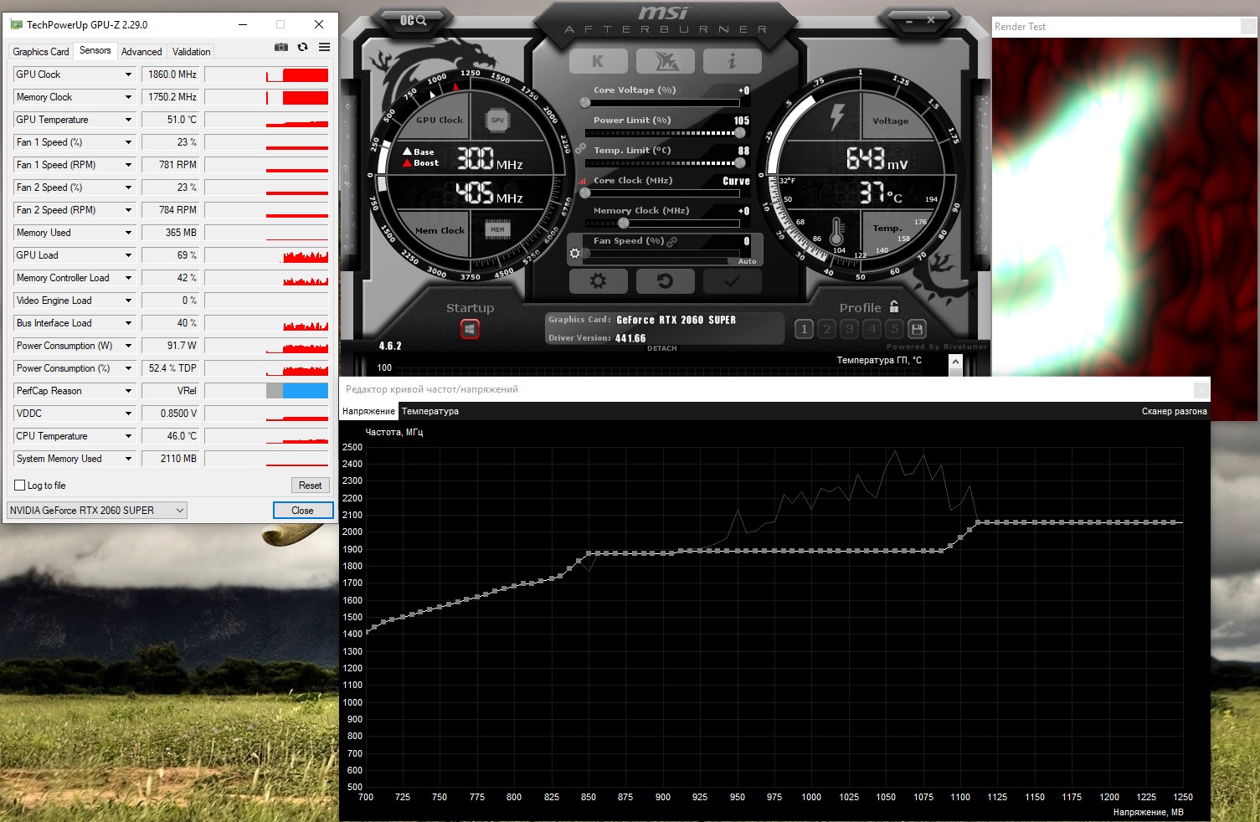
Task: Open the GPU Load sensor dropdown
Action: [128, 255]
